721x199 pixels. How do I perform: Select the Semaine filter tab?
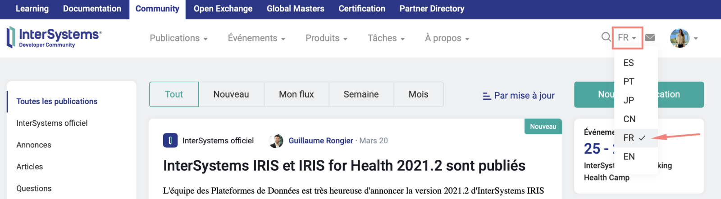[361, 94]
